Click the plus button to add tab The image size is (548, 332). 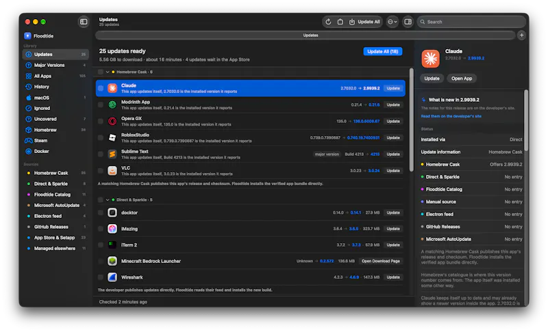[521, 36]
